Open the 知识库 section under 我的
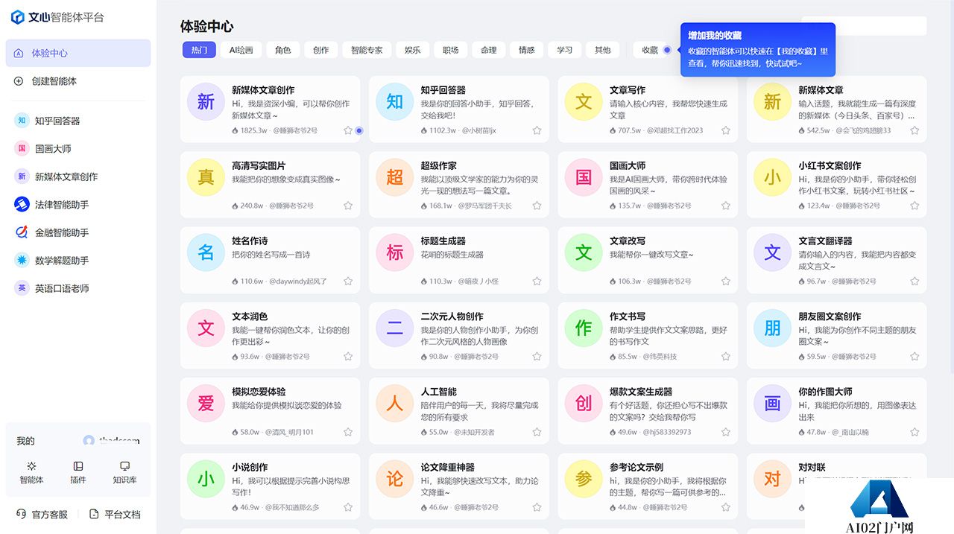The width and height of the screenshot is (954, 534). (x=124, y=472)
